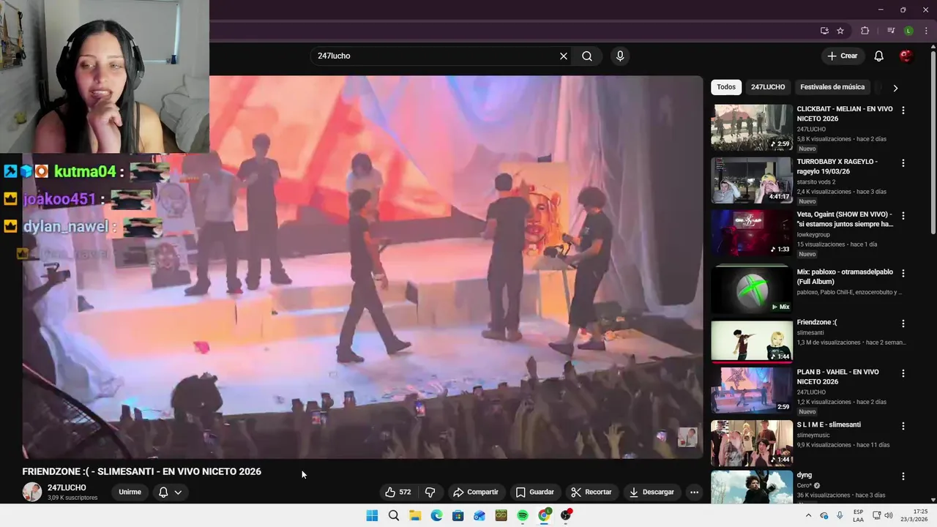Open Chrome extensions puzzle icon

(865, 31)
